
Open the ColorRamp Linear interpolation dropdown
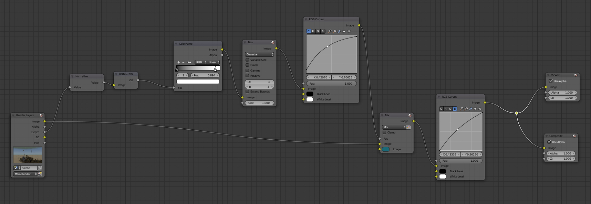point(214,62)
